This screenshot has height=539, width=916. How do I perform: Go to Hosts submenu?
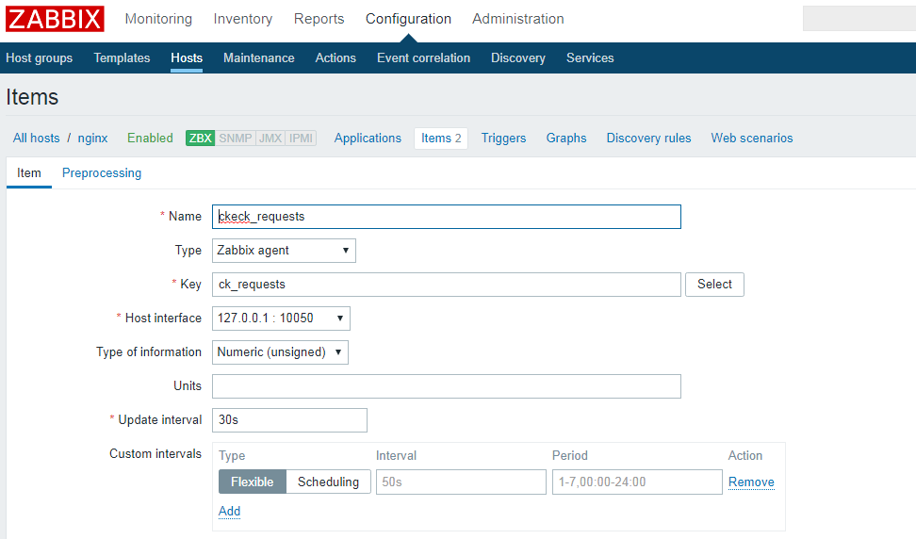pyautogui.click(x=187, y=57)
